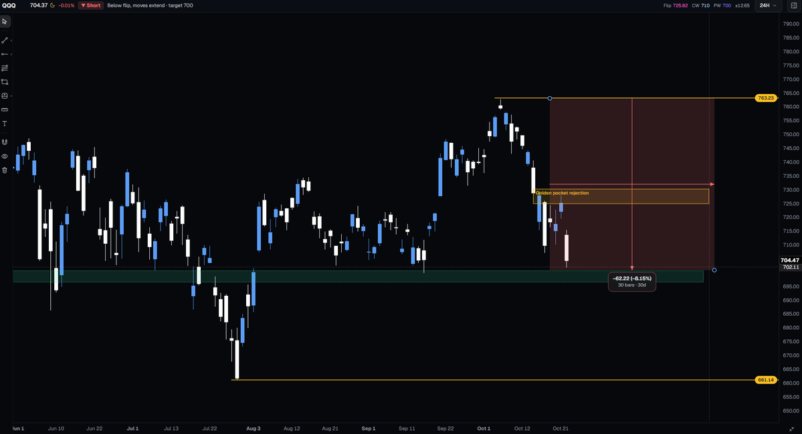Select the measurement handle on 763.23 line
Screen dimensions: 802x434
[550, 98]
